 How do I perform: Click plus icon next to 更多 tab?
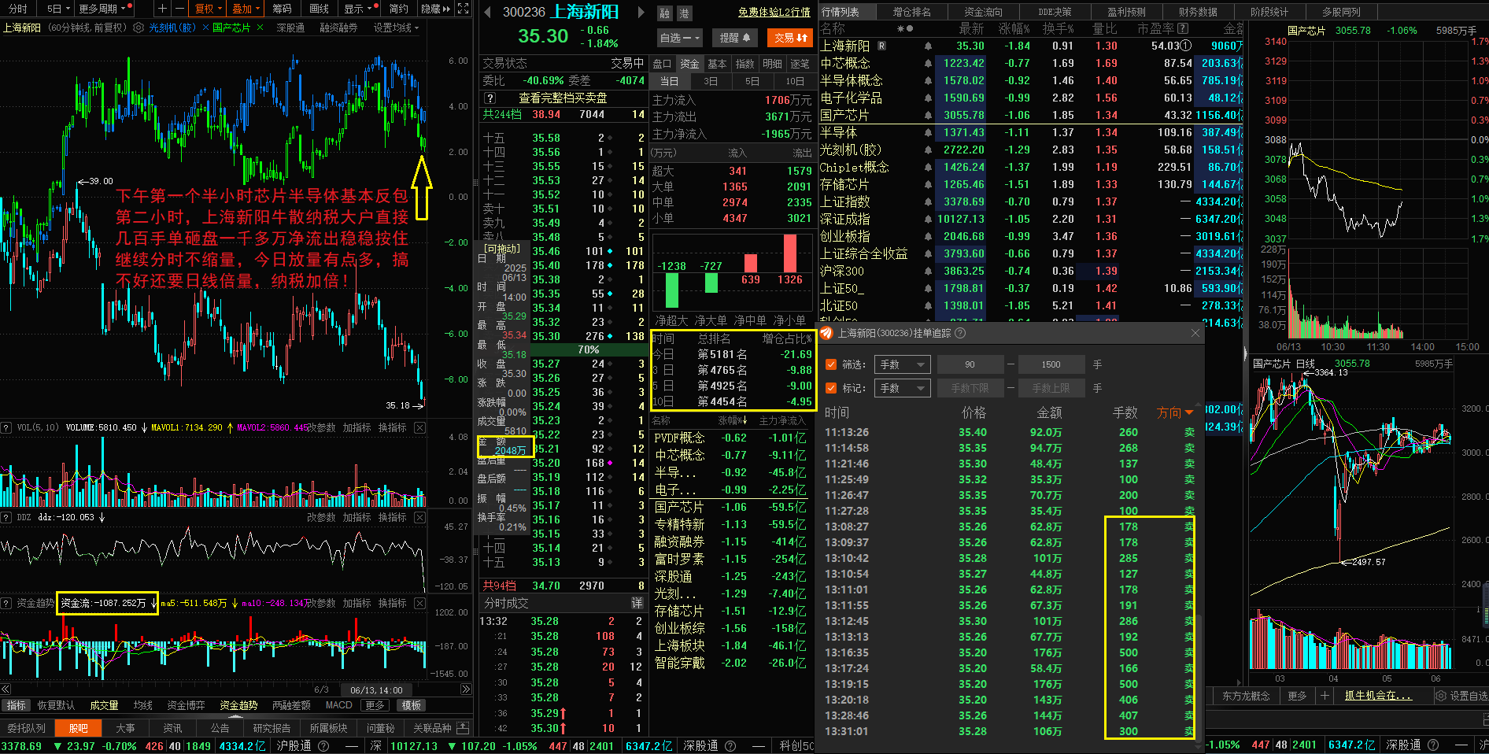point(1325,696)
